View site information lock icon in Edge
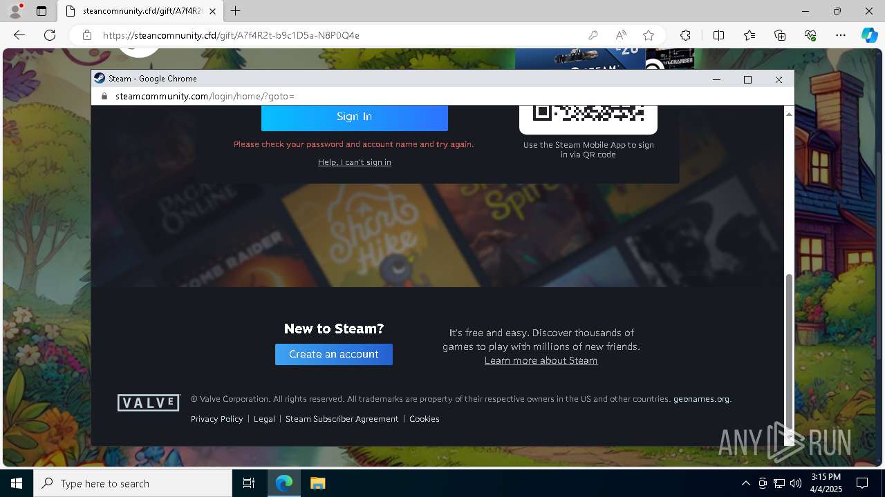The image size is (885, 497). click(x=86, y=35)
